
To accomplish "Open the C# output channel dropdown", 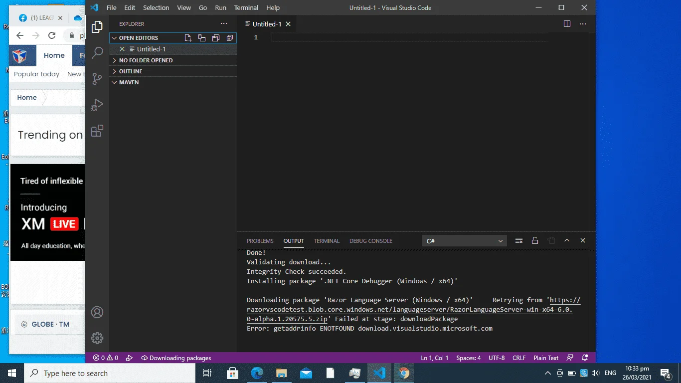I will [465, 241].
